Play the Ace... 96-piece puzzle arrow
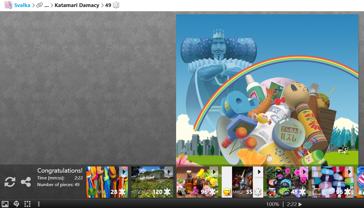 point(214,172)
